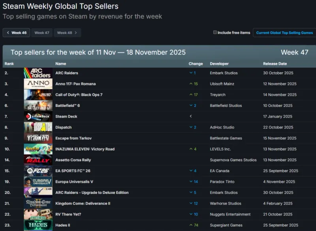
Task: Select the Escape from Tarkov cover icon
Action: (x=38, y=138)
